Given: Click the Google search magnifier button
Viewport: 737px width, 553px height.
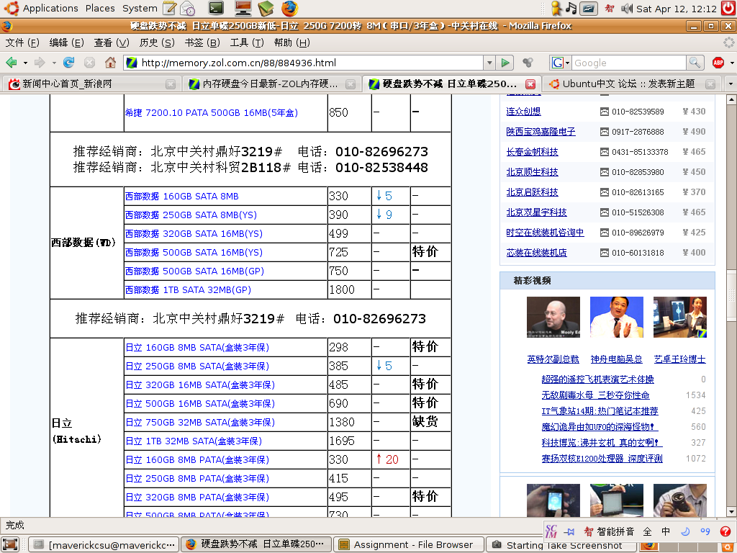Looking at the screenshot, I should (694, 63).
